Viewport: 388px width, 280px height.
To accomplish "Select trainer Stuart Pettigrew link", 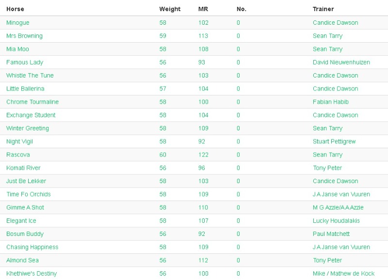I will tap(334, 141).
